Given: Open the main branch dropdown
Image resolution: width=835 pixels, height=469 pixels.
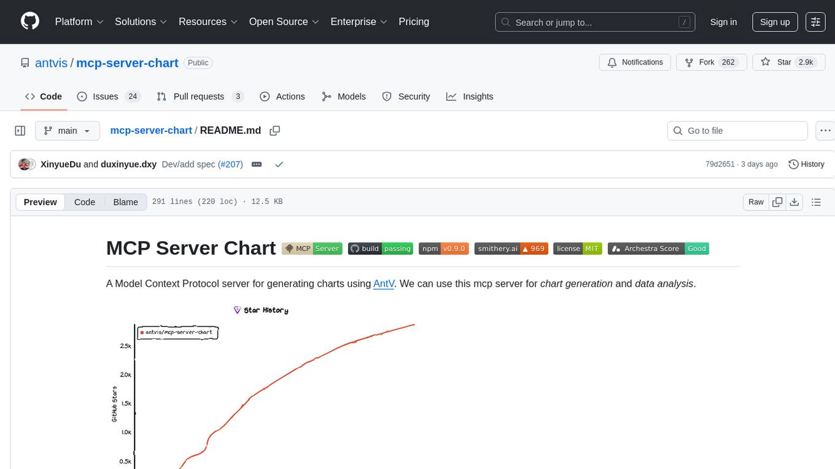Looking at the screenshot, I should tap(67, 131).
